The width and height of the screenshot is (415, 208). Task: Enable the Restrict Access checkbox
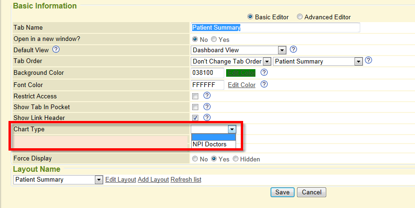[195, 96]
